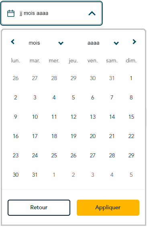The image size is (147, 227).
Task: Click the calendar icon in date field
Action: pyautogui.click(x=11, y=13)
